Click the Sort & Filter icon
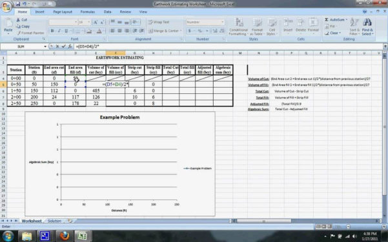 [354, 23]
